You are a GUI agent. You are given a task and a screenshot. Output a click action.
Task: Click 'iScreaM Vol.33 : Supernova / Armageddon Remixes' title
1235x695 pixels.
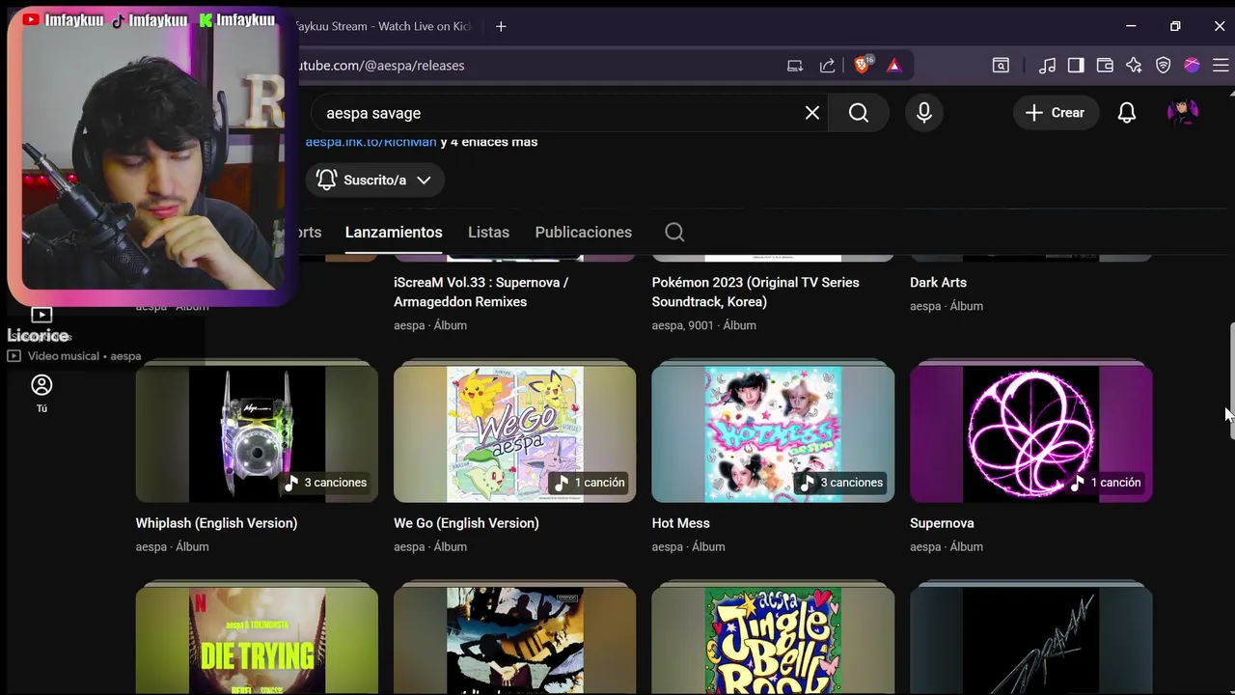480,292
